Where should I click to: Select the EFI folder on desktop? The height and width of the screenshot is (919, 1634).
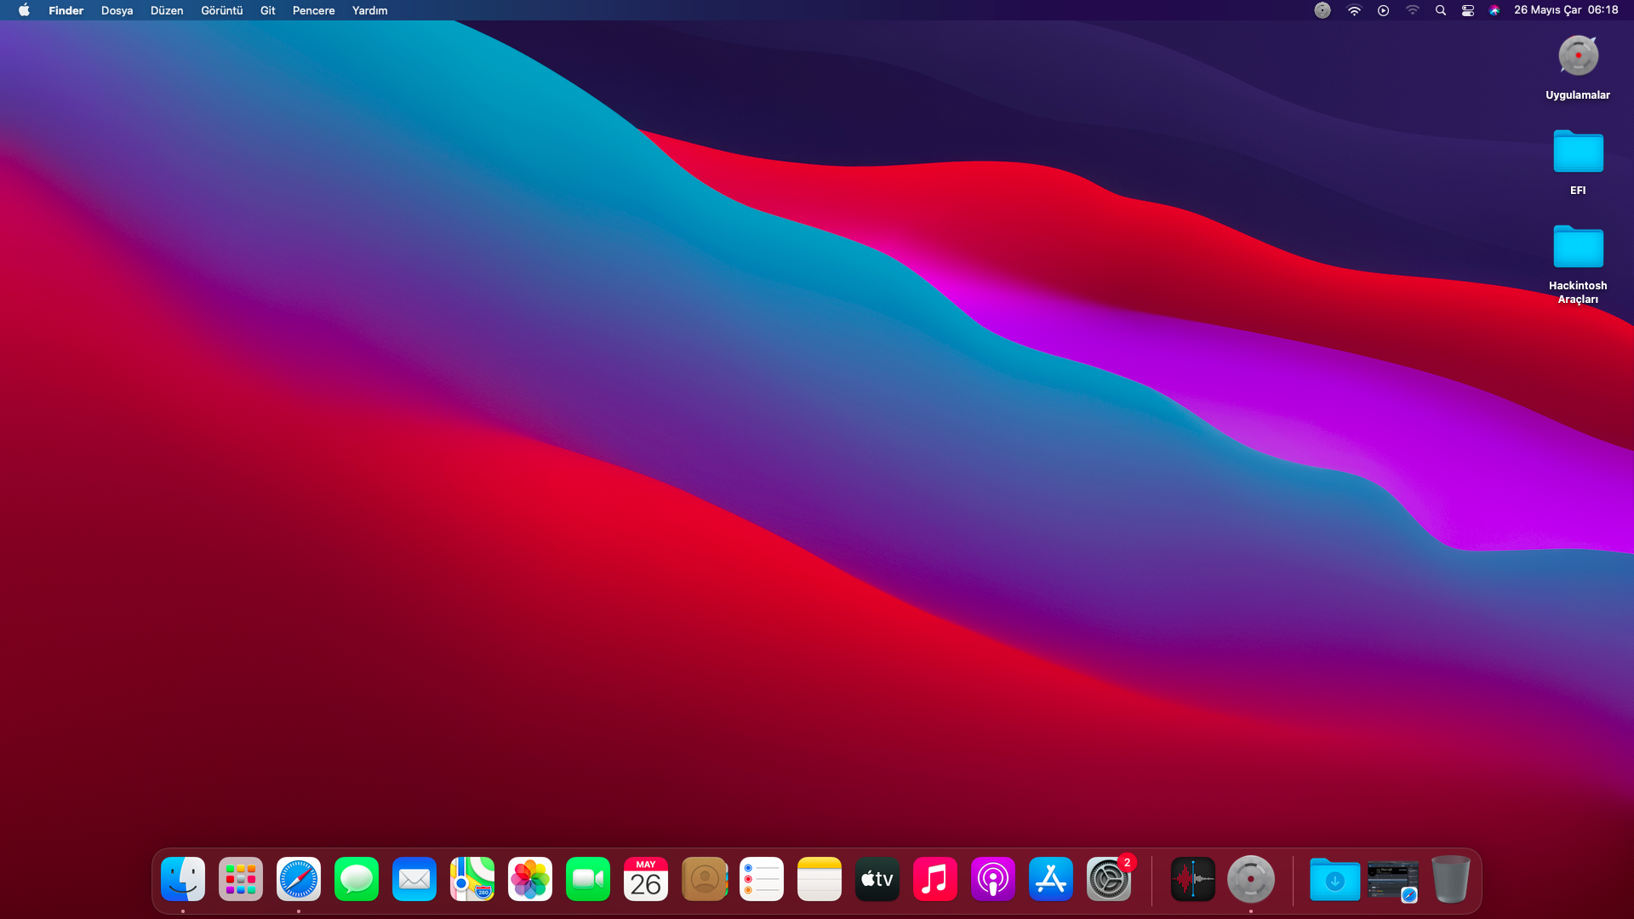click(1578, 151)
